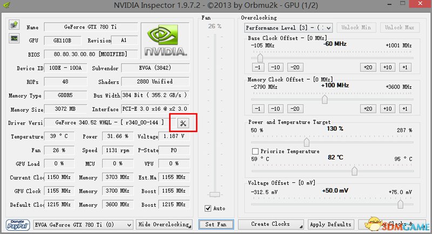Image resolution: width=432 pixels, height=234 pixels.
Task: Click the GPU field GK110B
Action: pos(62,40)
